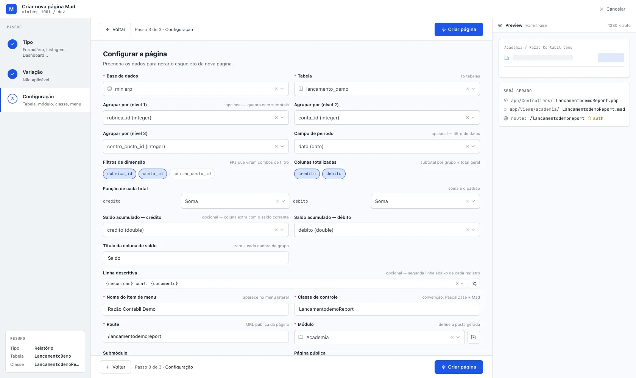This screenshot has height=378, width=636.
Task: Focus the Título da coluna de saldo field
Action: coord(196,258)
